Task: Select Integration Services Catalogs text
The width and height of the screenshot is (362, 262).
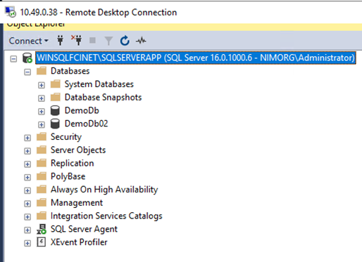Action: tap(106, 216)
